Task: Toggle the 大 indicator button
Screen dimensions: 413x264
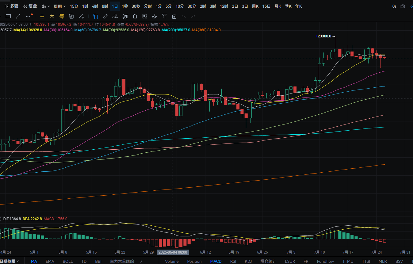Action: pyautogui.click(x=52, y=16)
